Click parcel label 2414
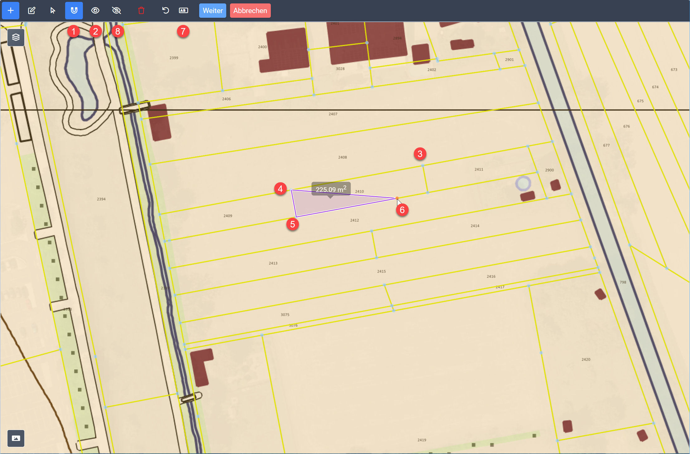Screen dimensions: 690x454 (475, 226)
